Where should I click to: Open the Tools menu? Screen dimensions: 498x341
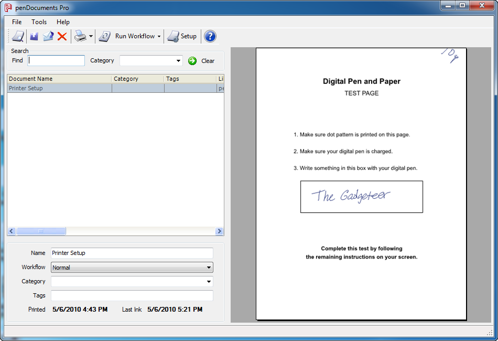point(39,22)
